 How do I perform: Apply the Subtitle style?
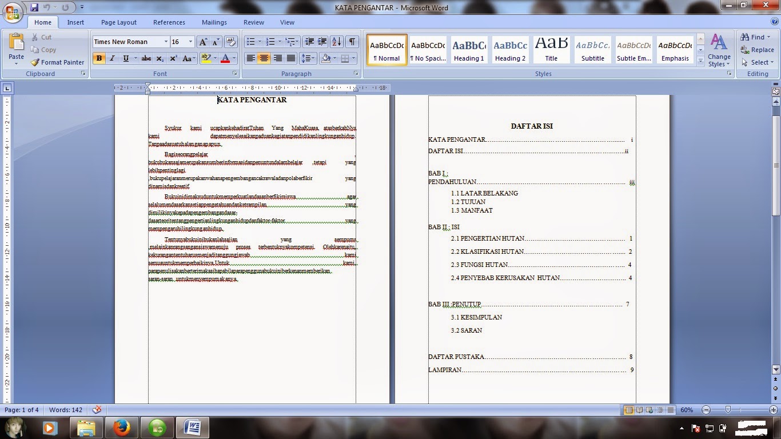593,50
